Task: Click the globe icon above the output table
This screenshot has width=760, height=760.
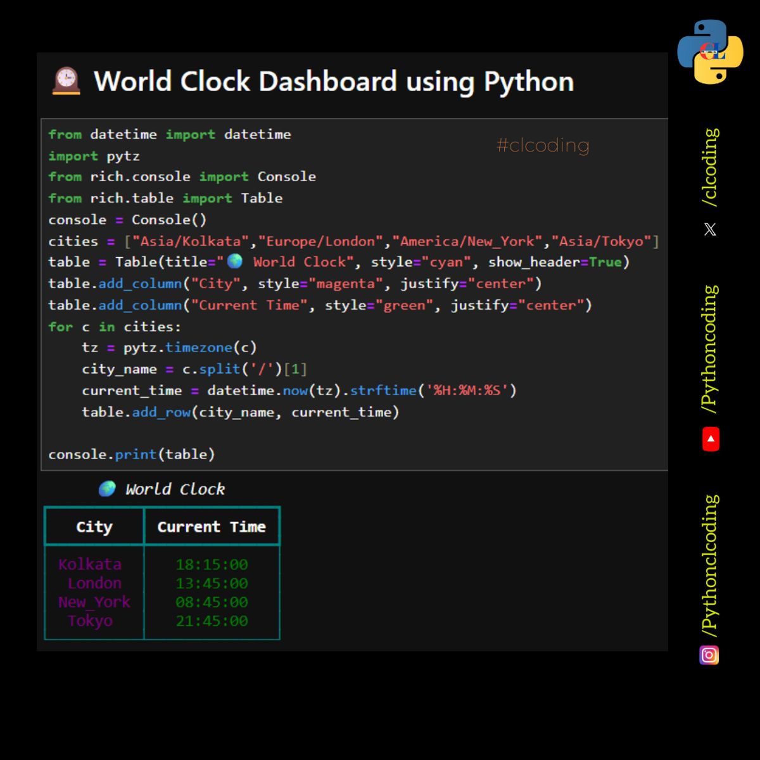Action: point(108,489)
